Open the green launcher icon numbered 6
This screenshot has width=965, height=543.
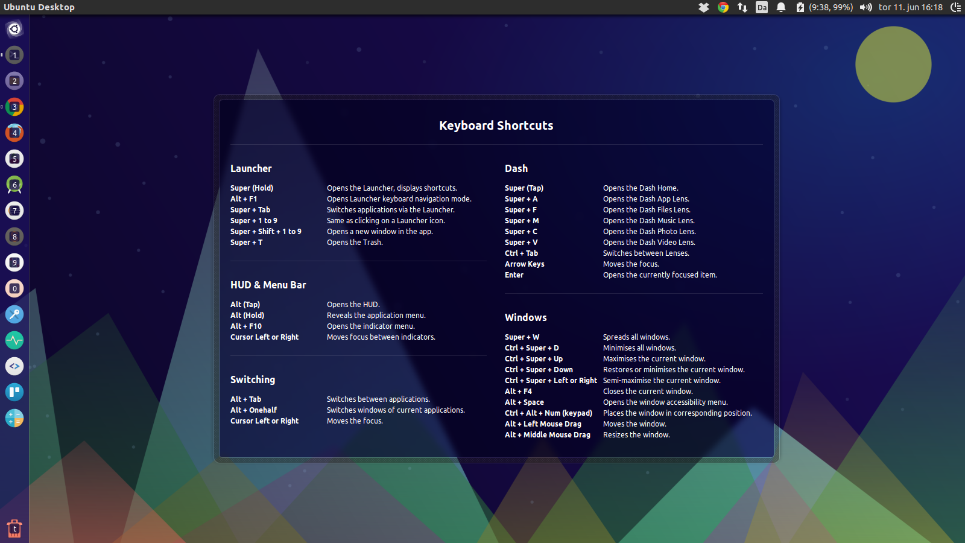pos(14,185)
